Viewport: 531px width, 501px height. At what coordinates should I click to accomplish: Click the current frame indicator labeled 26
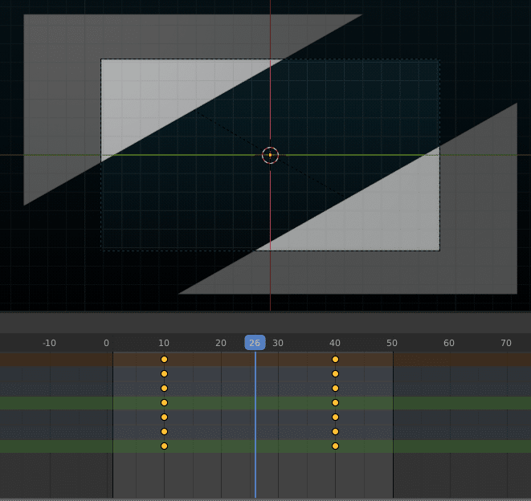[x=255, y=343]
